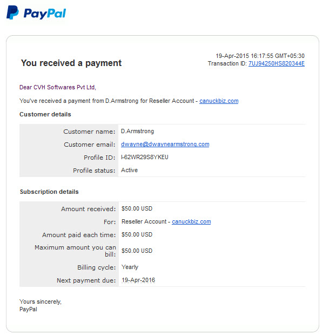336x334 pixels.
Task: Click the 19-Apr-2016 next payment date
Action: (138, 280)
